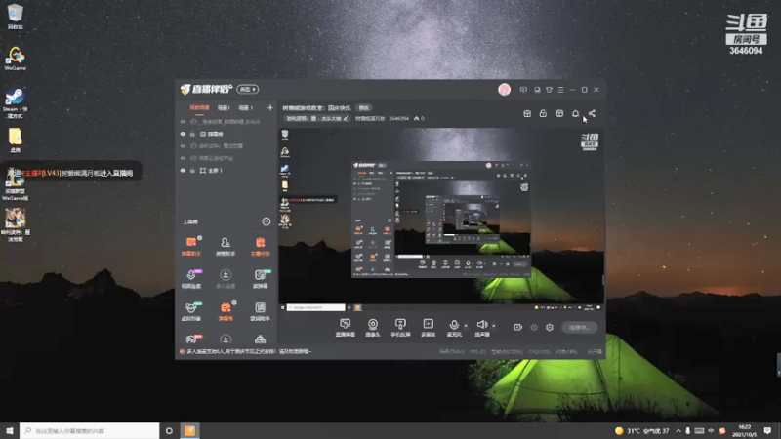The height and width of the screenshot is (439, 781).
Task: Open the WeGame desktop shortcut
Action: (x=15, y=59)
